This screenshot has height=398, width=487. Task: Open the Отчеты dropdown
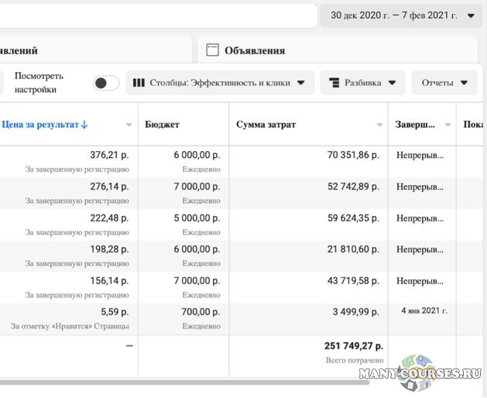click(444, 83)
